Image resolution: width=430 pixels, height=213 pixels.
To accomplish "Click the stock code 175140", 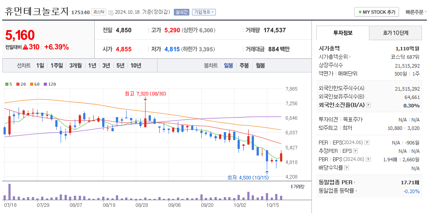I will (81, 12).
